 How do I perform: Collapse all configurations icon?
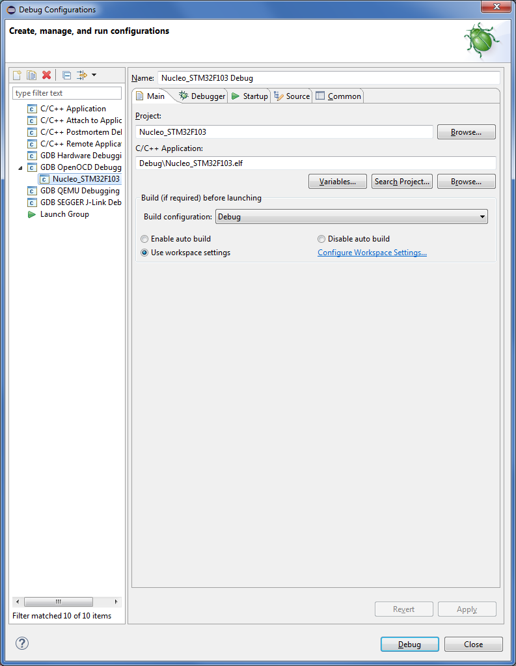66,75
